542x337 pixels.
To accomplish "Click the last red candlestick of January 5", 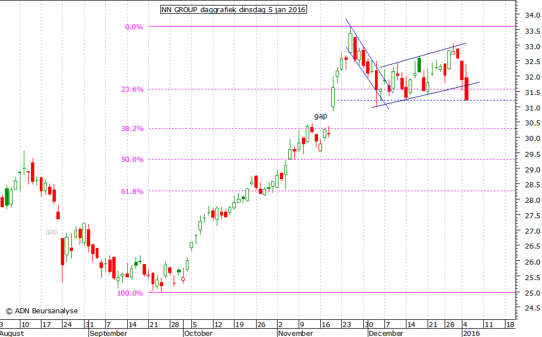I will click(x=466, y=89).
